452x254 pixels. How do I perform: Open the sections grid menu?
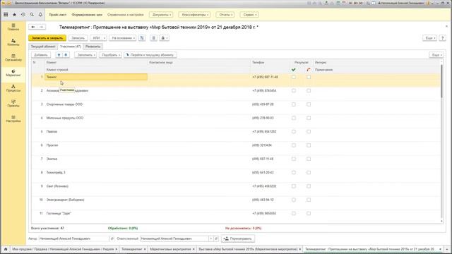click(x=6, y=14)
